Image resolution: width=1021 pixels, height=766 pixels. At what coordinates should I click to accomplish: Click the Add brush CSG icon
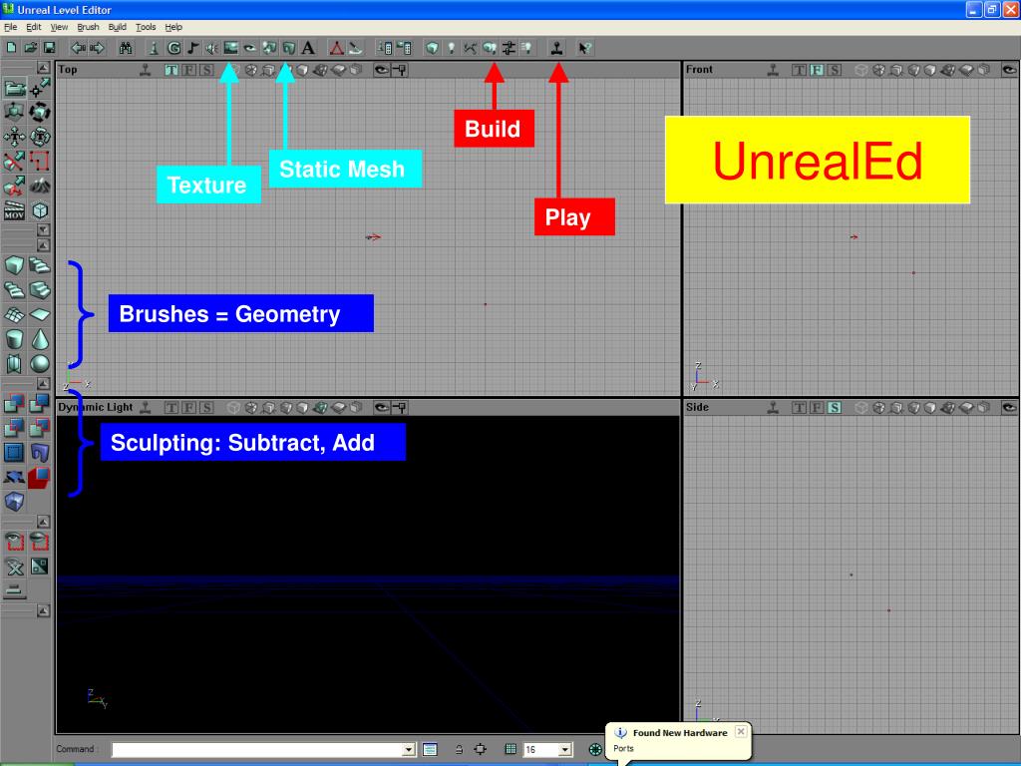[14, 403]
